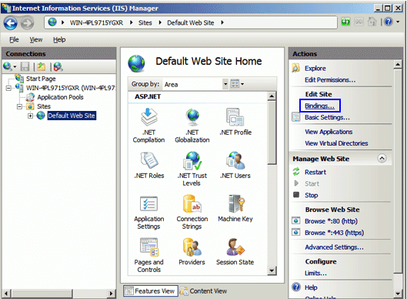Click the Refresh page icon in the address bar

point(345,22)
